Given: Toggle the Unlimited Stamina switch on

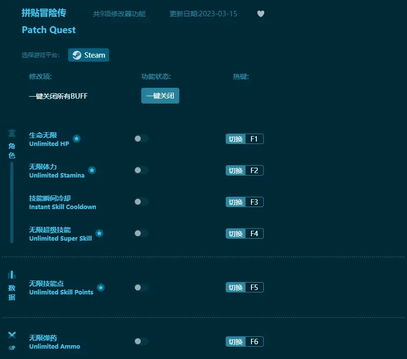Looking at the screenshot, I should [x=141, y=170].
